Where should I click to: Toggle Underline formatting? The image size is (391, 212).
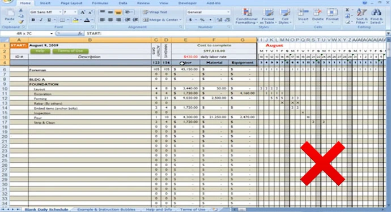(49, 20)
